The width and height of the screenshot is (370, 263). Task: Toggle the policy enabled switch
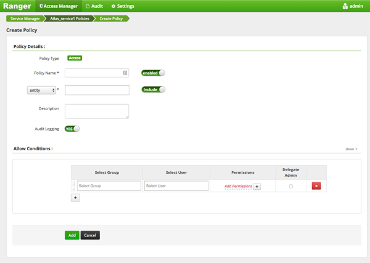[x=153, y=73]
